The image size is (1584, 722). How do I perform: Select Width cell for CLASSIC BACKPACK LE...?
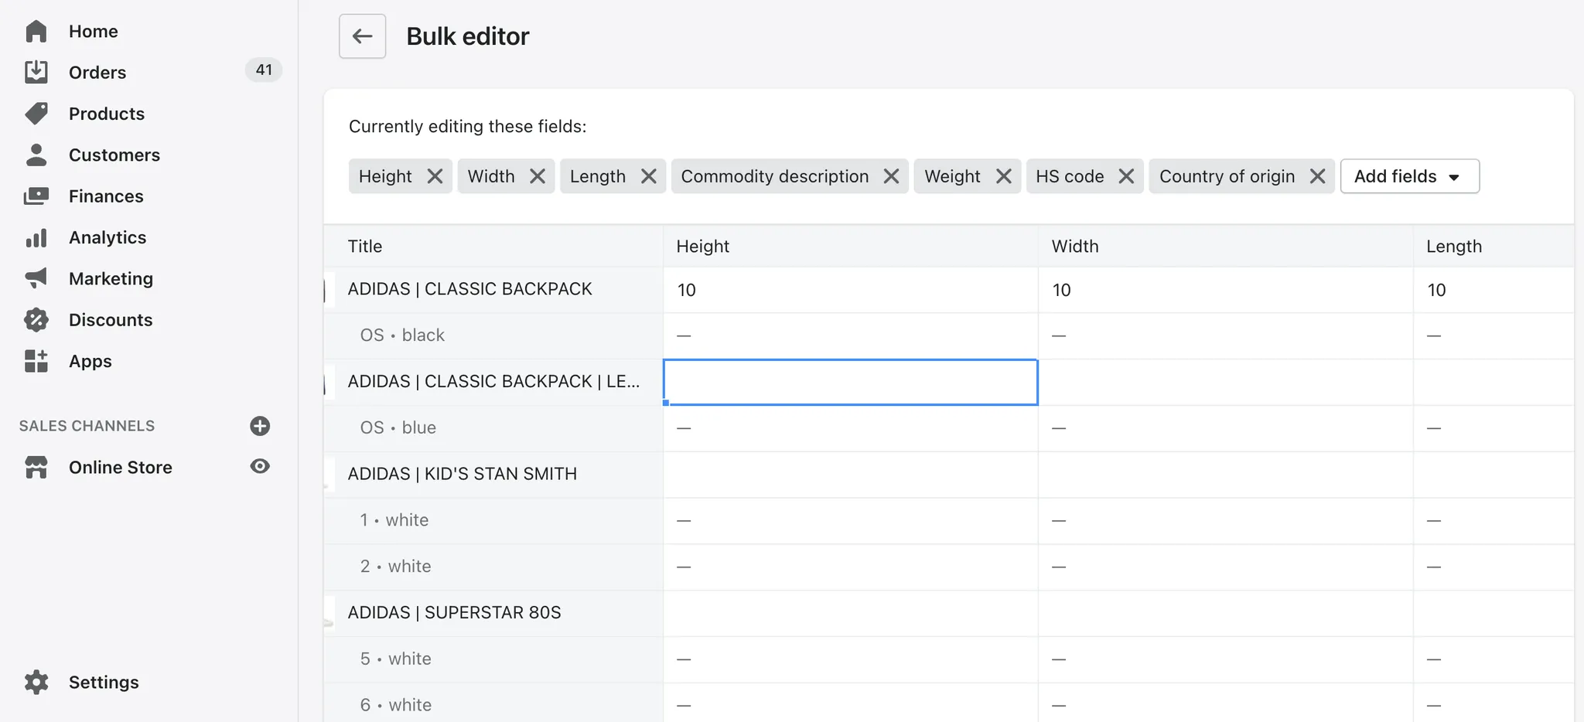[x=1225, y=382]
